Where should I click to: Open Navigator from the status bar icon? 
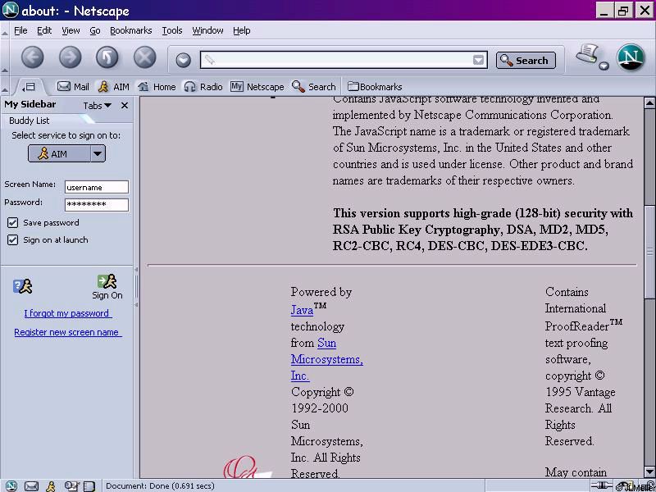(x=11, y=485)
